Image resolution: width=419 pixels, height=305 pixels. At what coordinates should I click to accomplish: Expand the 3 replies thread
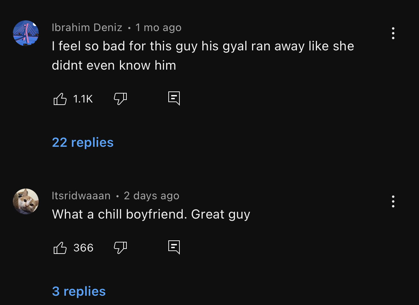click(79, 291)
